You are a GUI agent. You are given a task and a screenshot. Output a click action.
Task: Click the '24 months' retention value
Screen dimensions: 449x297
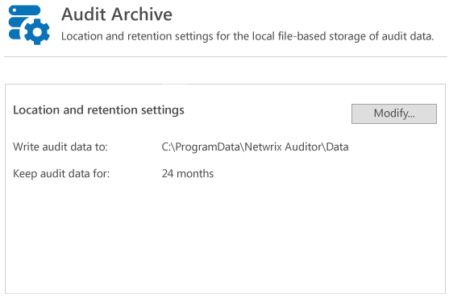tap(188, 174)
